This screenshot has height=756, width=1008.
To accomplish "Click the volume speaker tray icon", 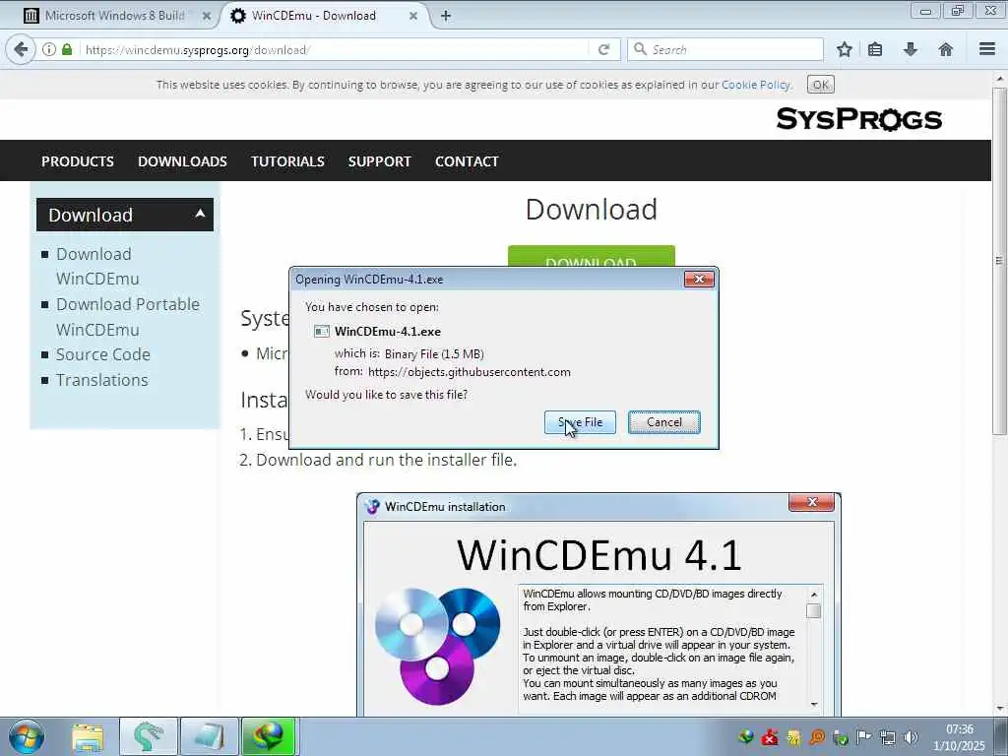I will click(x=911, y=737).
